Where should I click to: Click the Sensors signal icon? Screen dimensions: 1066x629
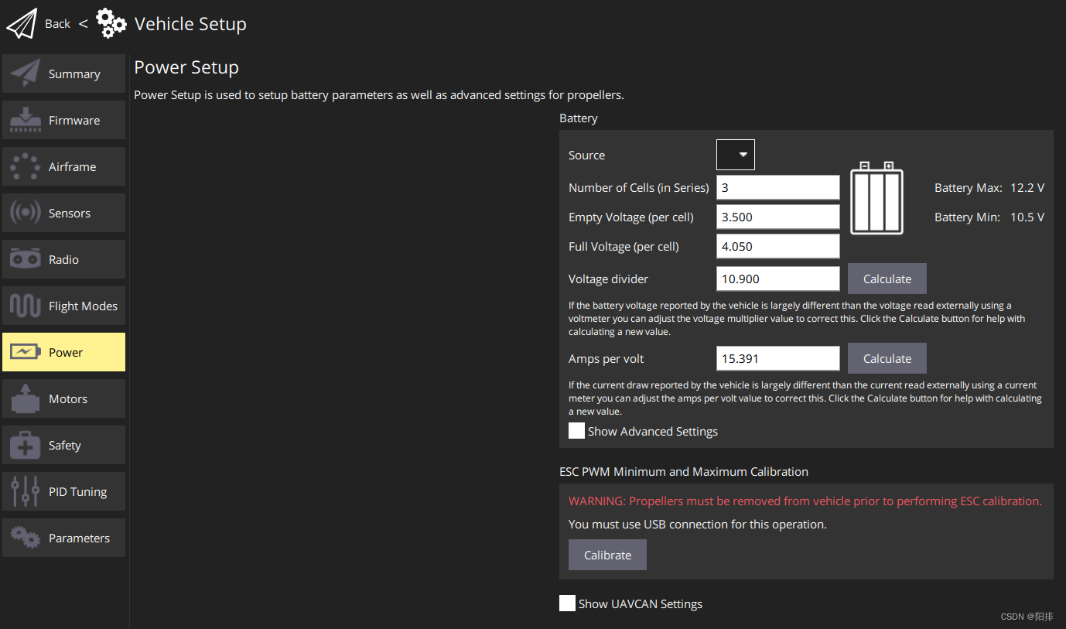26,213
